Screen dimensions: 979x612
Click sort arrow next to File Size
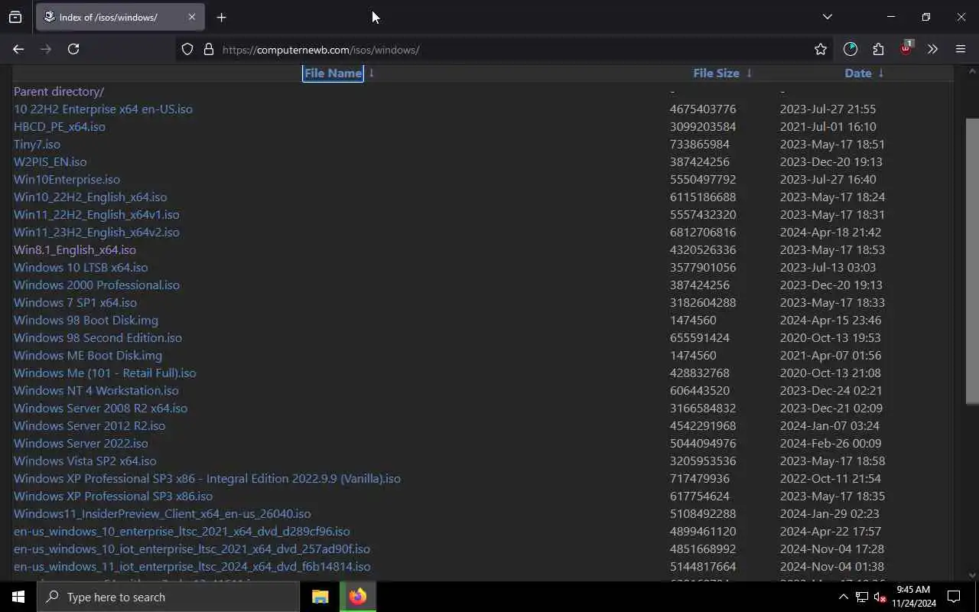749,73
